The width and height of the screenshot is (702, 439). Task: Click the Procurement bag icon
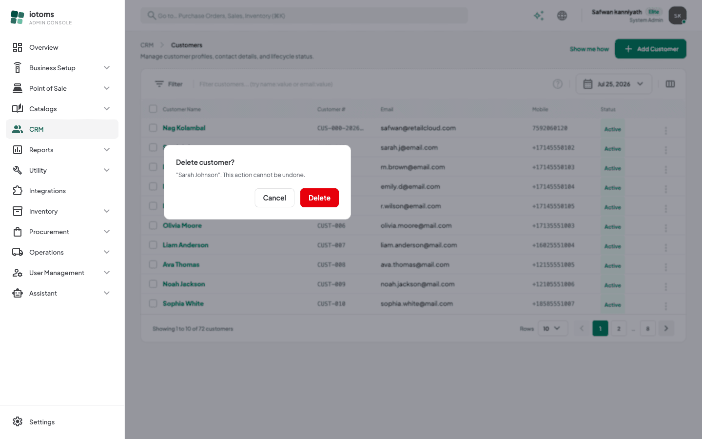(18, 232)
